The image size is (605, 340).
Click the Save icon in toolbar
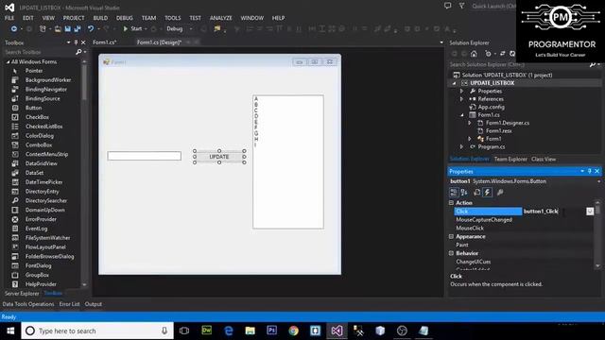point(67,29)
